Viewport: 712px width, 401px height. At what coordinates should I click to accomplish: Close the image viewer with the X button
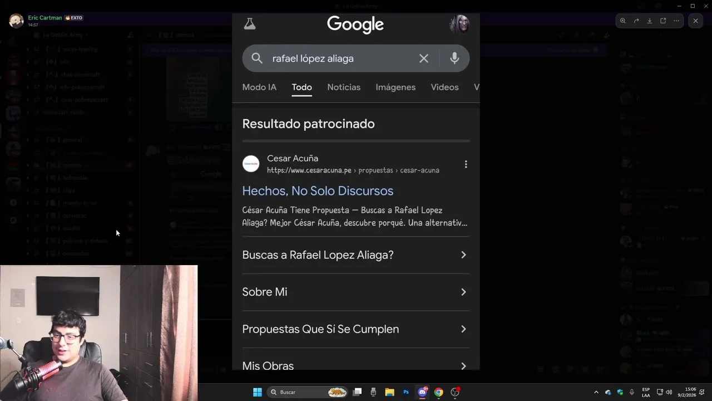695,21
